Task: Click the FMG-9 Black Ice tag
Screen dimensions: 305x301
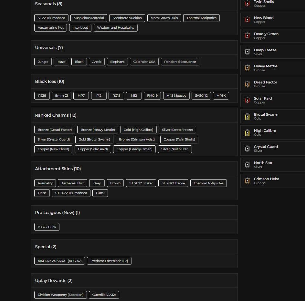Action: [152, 95]
